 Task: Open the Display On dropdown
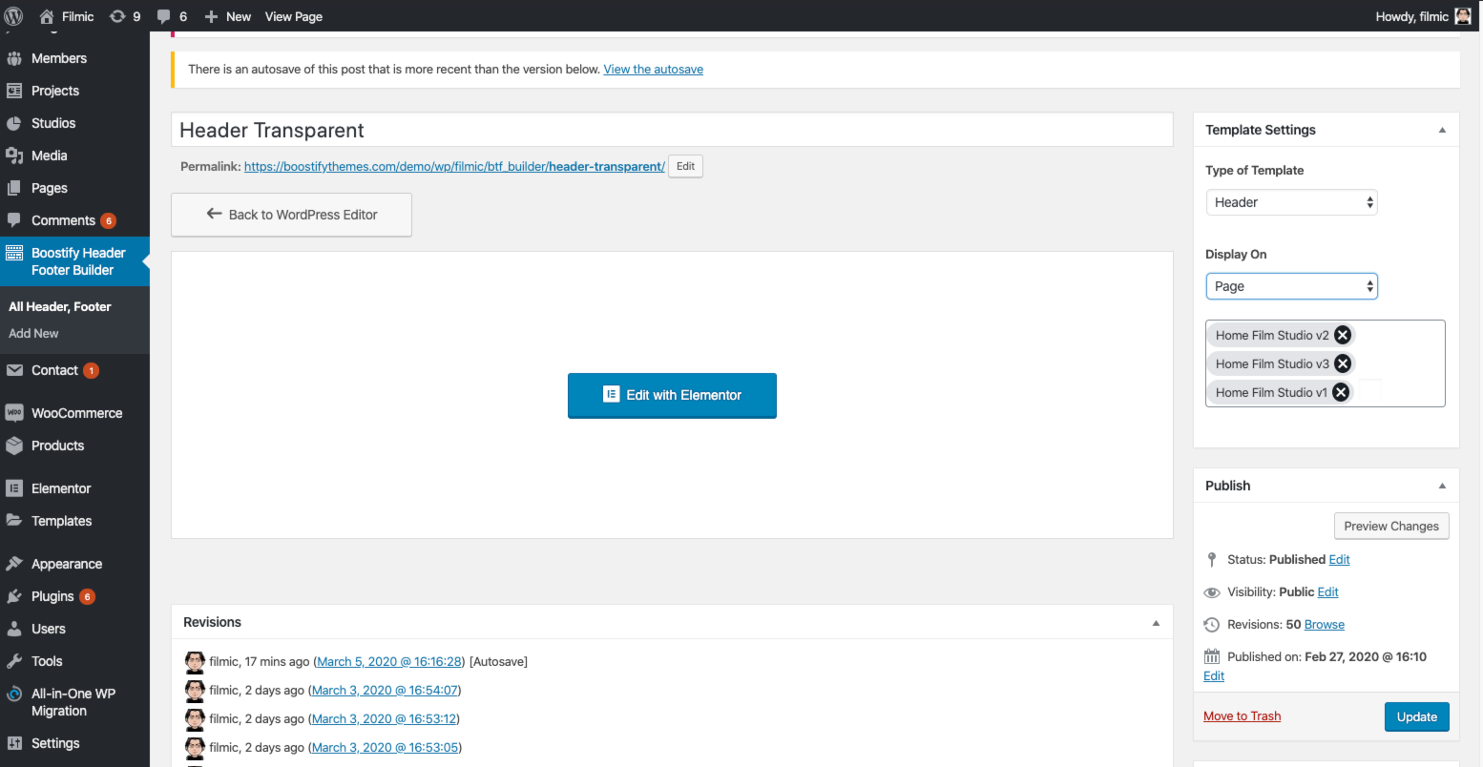[1291, 286]
